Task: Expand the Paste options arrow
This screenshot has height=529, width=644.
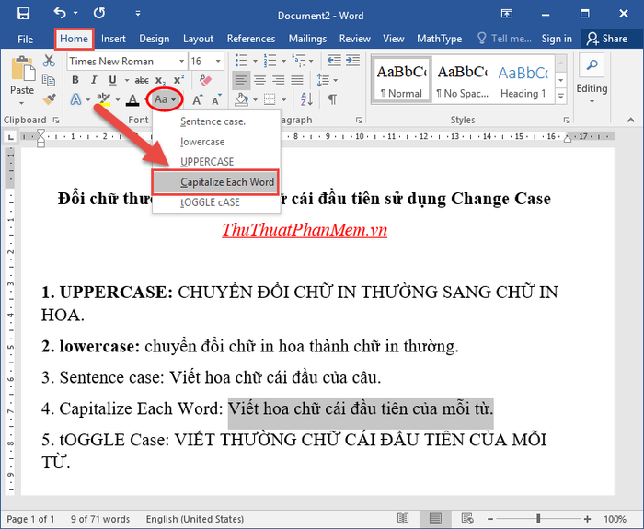Action: pos(22,102)
